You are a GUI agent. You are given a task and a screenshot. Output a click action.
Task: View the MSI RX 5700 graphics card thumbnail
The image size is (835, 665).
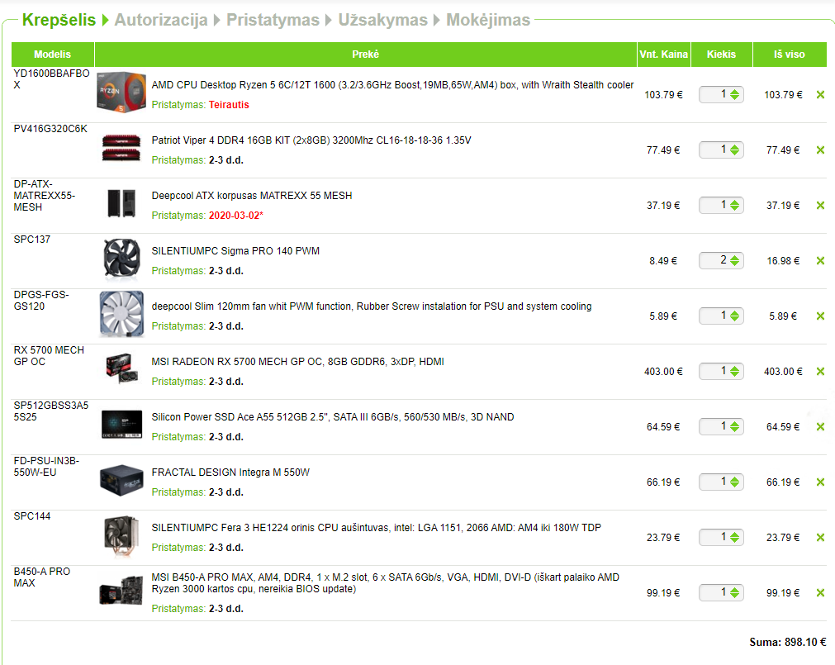[121, 368]
